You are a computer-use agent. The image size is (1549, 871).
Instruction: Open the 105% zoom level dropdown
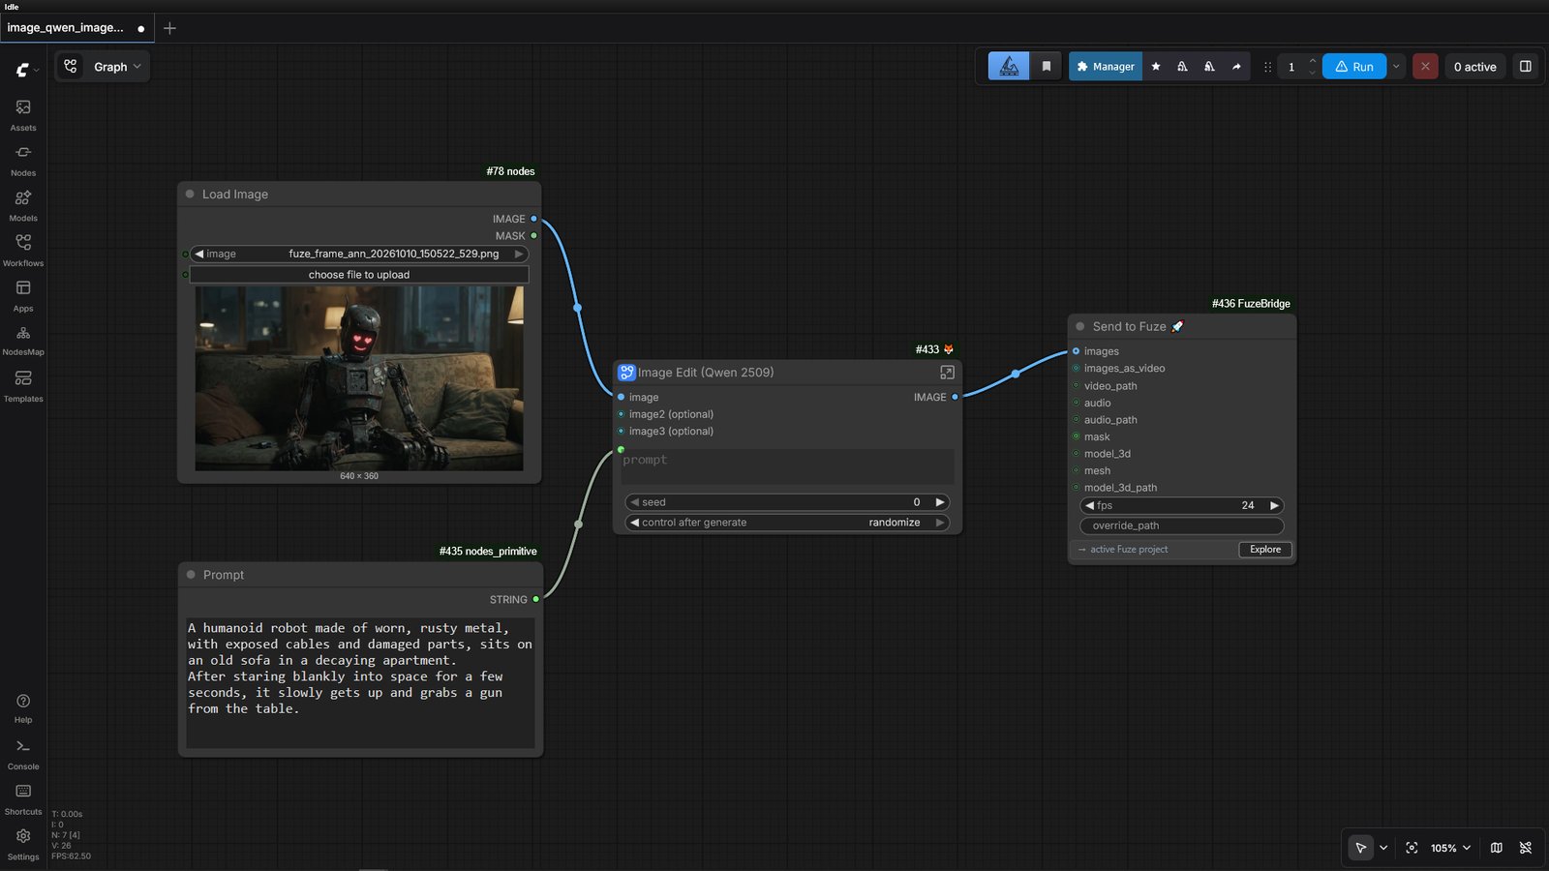coord(1450,848)
